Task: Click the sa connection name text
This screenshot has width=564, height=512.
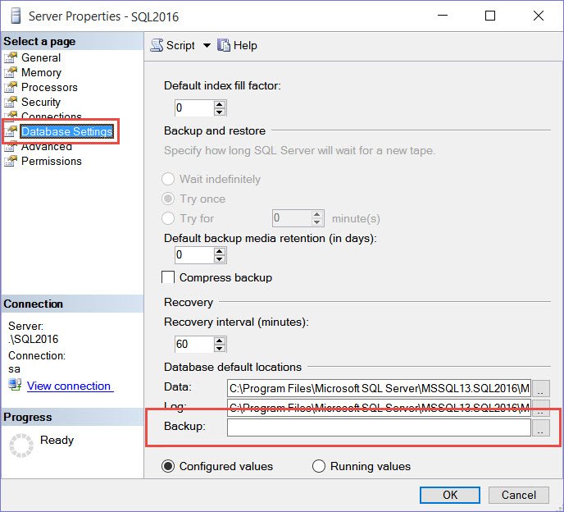Action: click(x=14, y=369)
